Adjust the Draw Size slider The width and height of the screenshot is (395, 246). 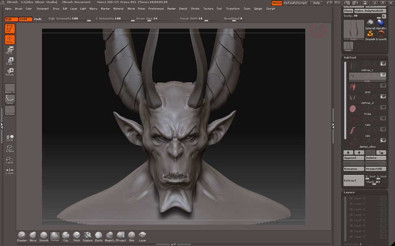[x=150, y=19]
